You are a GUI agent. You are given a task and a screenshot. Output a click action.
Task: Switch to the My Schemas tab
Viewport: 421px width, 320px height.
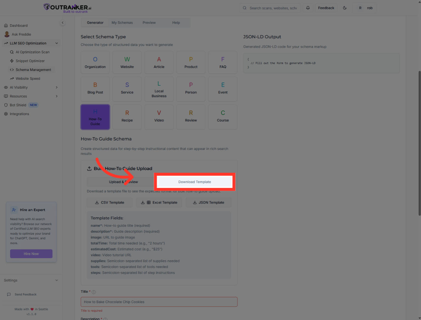click(x=122, y=23)
